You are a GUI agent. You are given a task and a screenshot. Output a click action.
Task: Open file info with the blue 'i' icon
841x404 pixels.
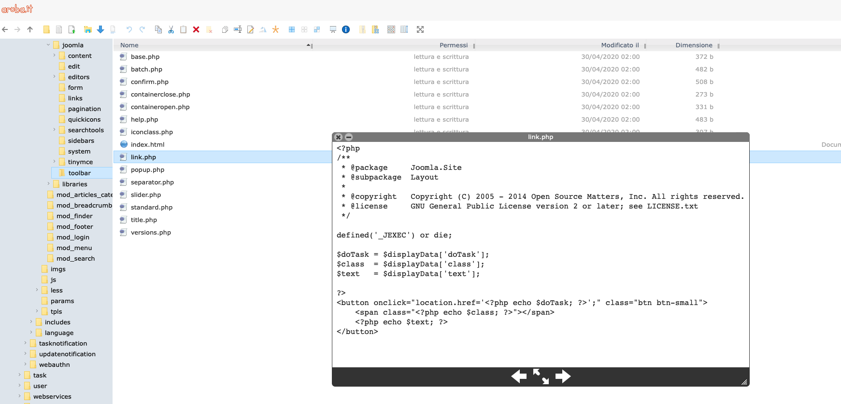coord(346,29)
